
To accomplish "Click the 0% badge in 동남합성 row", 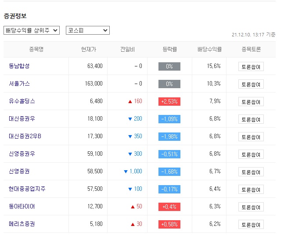I will 169,66.
